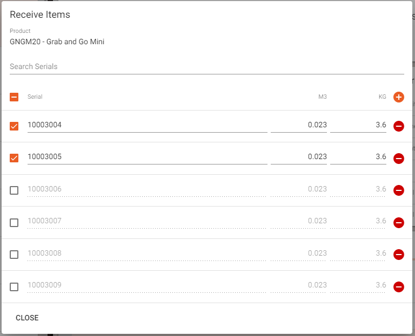The height and width of the screenshot is (336, 415).
Task: Tick the checkbox for serial 10003008
Action: pyautogui.click(x=14, y=255)
